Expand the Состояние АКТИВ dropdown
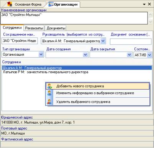The image size is (154, 148). pyautogui.click(x=149, y=55)
